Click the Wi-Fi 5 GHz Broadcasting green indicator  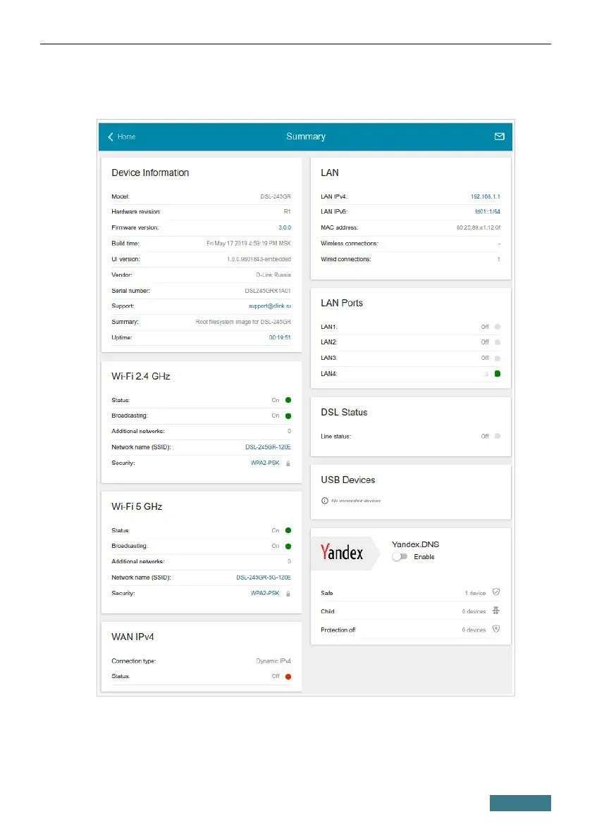(288, 546)
